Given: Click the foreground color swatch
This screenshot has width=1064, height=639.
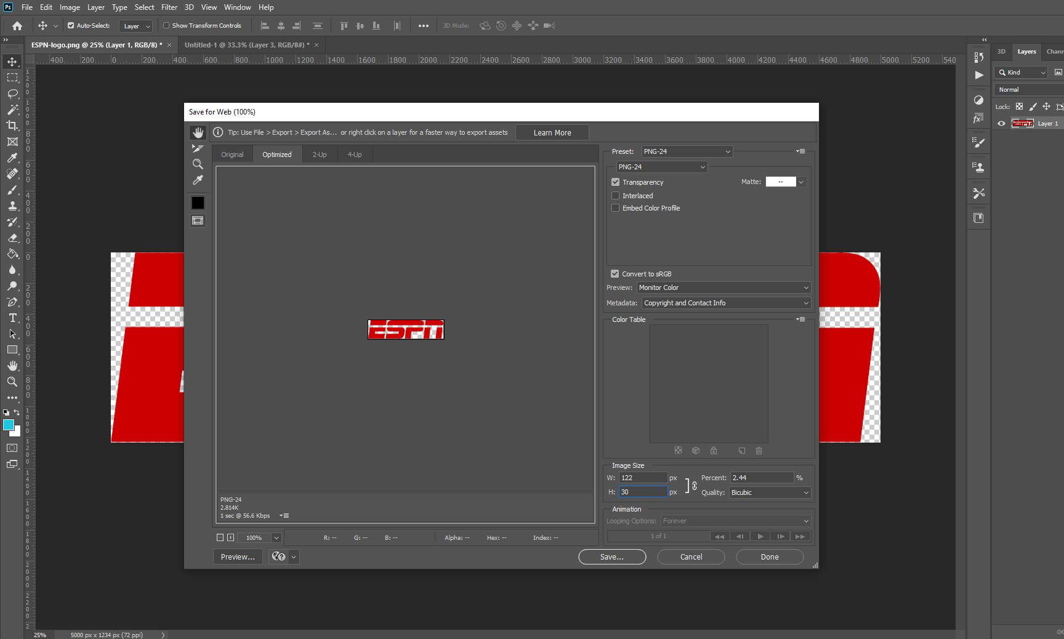Looking at the screenshot, I should (x=9, y=425).
